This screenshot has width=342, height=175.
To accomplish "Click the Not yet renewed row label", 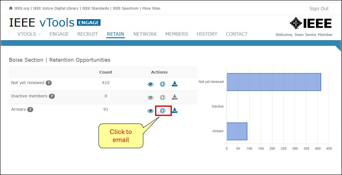I will [x=28, y=83].
